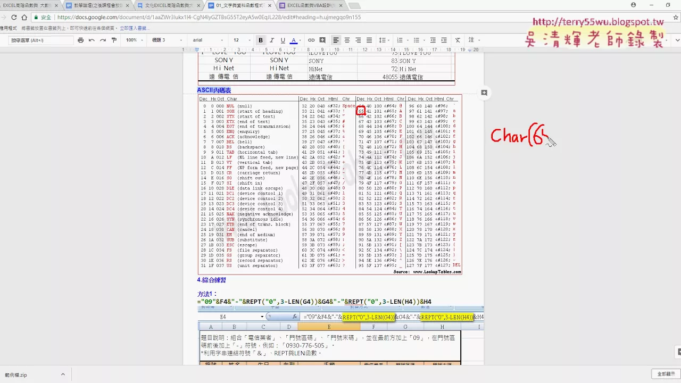Insert a link with the link icon
681x383 pixels.
coord(311,40)
